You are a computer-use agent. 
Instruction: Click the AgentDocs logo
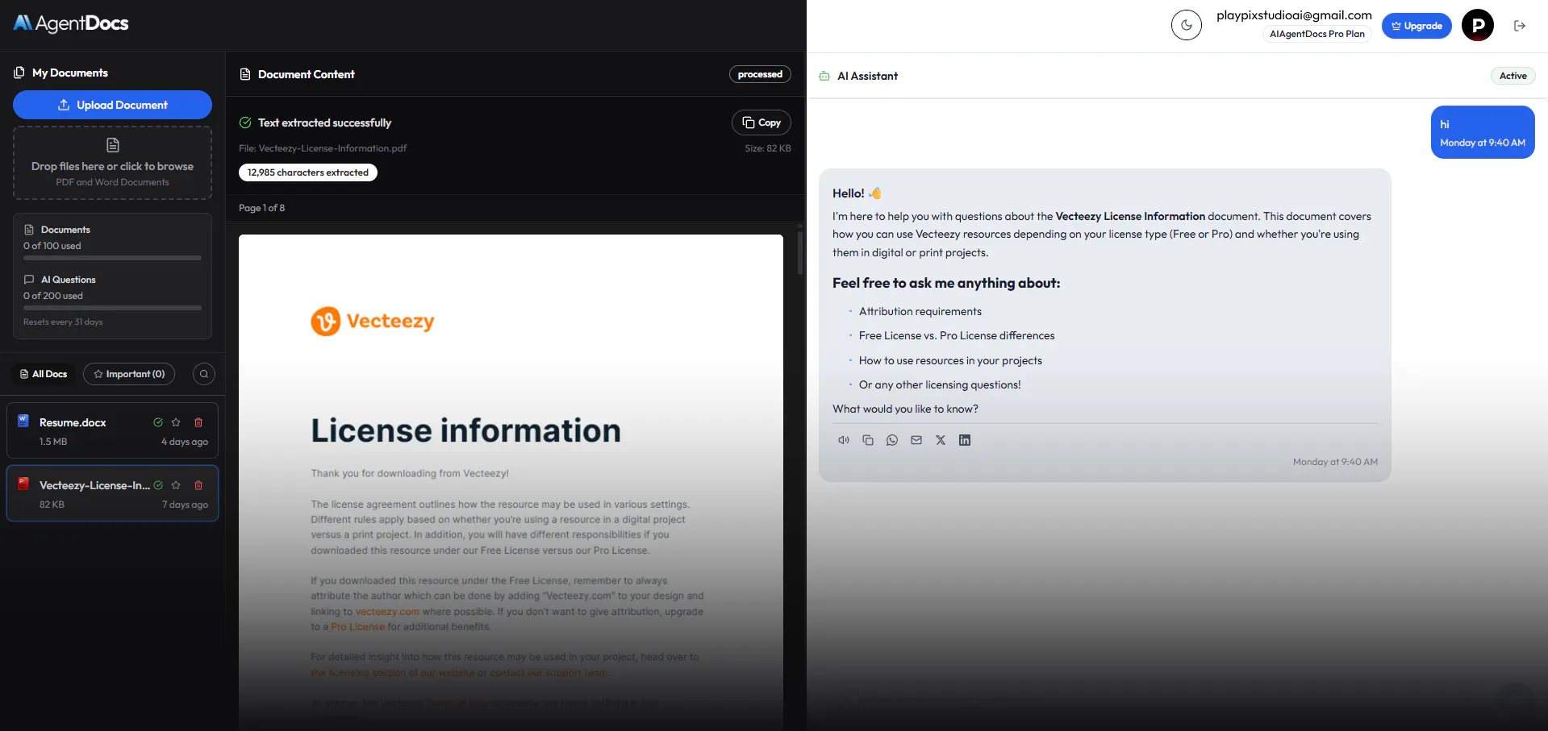pyautogui.click(x=71, y=23)
